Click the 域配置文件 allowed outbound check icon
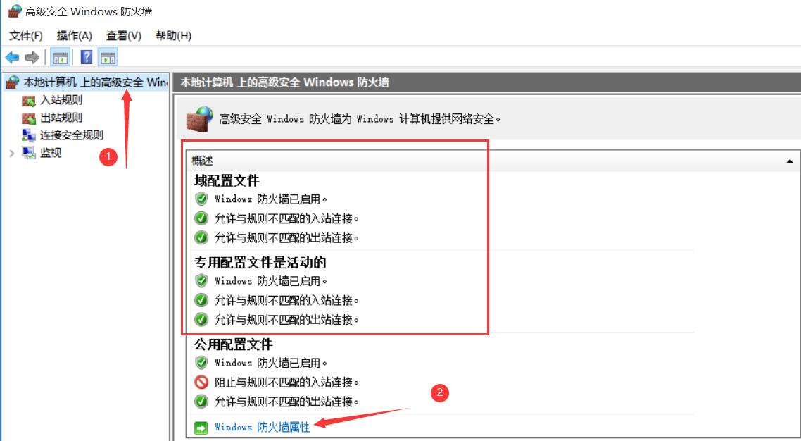Screen dimensions: 801x441 [x=201, y=237]
